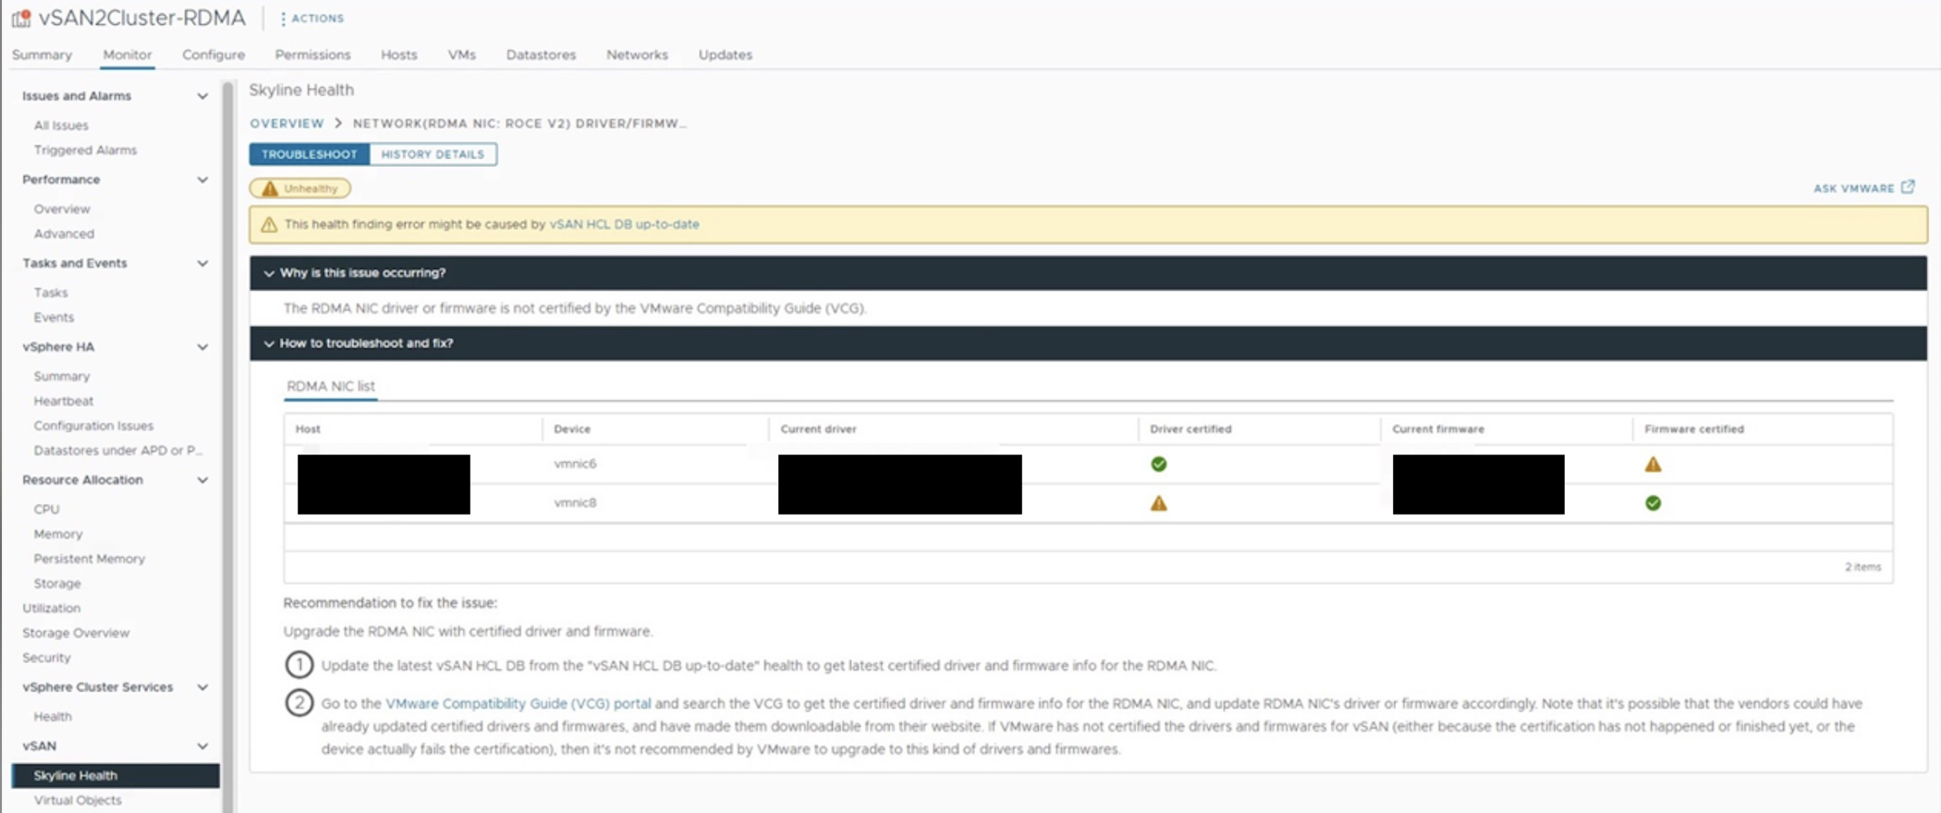
Task: Open Configuration Issues in sidebar
Action: click(x=93, y=426)
